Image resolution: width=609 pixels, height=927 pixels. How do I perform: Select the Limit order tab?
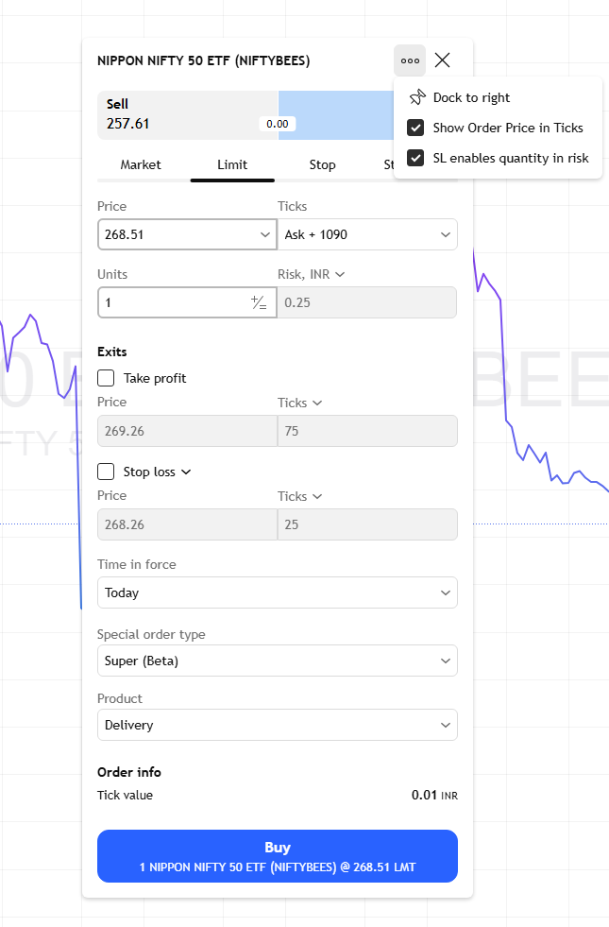pyautogui.click(x=232, y=164)
